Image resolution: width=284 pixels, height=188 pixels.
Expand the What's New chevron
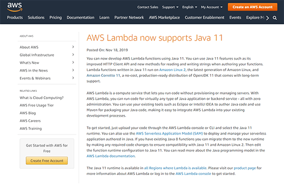click(x=73, y=62)
